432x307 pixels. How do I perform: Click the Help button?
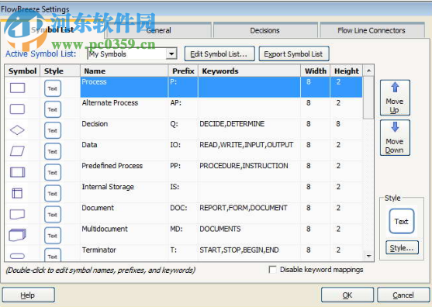(29, 295)
